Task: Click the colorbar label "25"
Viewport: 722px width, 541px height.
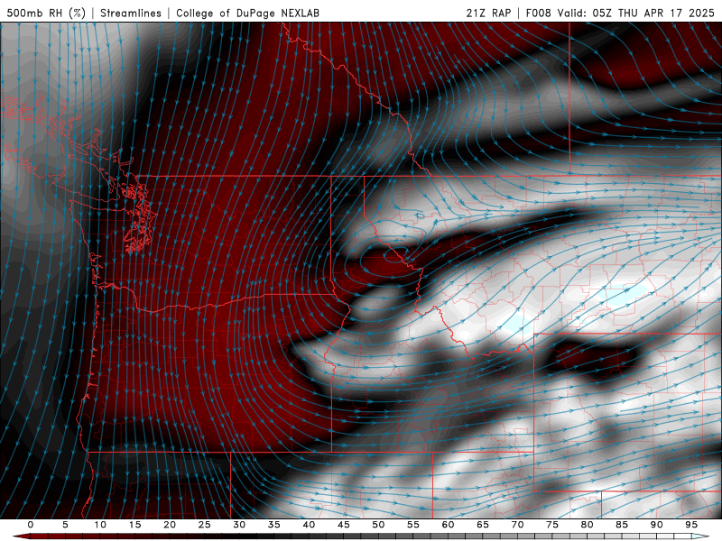Action: point(205,525)
